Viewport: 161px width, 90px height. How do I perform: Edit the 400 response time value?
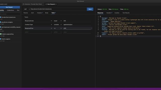coord(77,28)
